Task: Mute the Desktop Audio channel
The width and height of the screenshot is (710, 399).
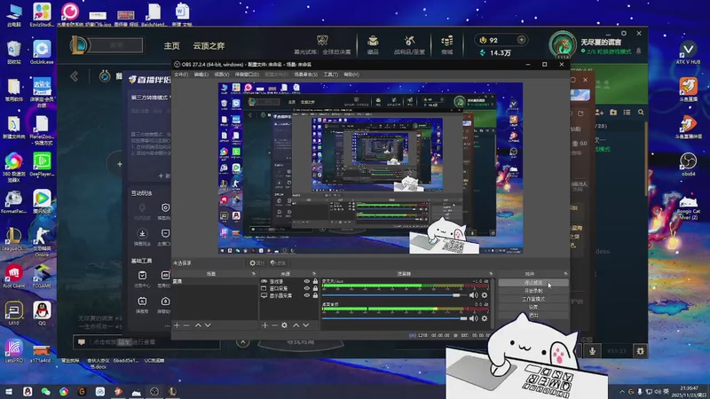Action: (474, 318)
